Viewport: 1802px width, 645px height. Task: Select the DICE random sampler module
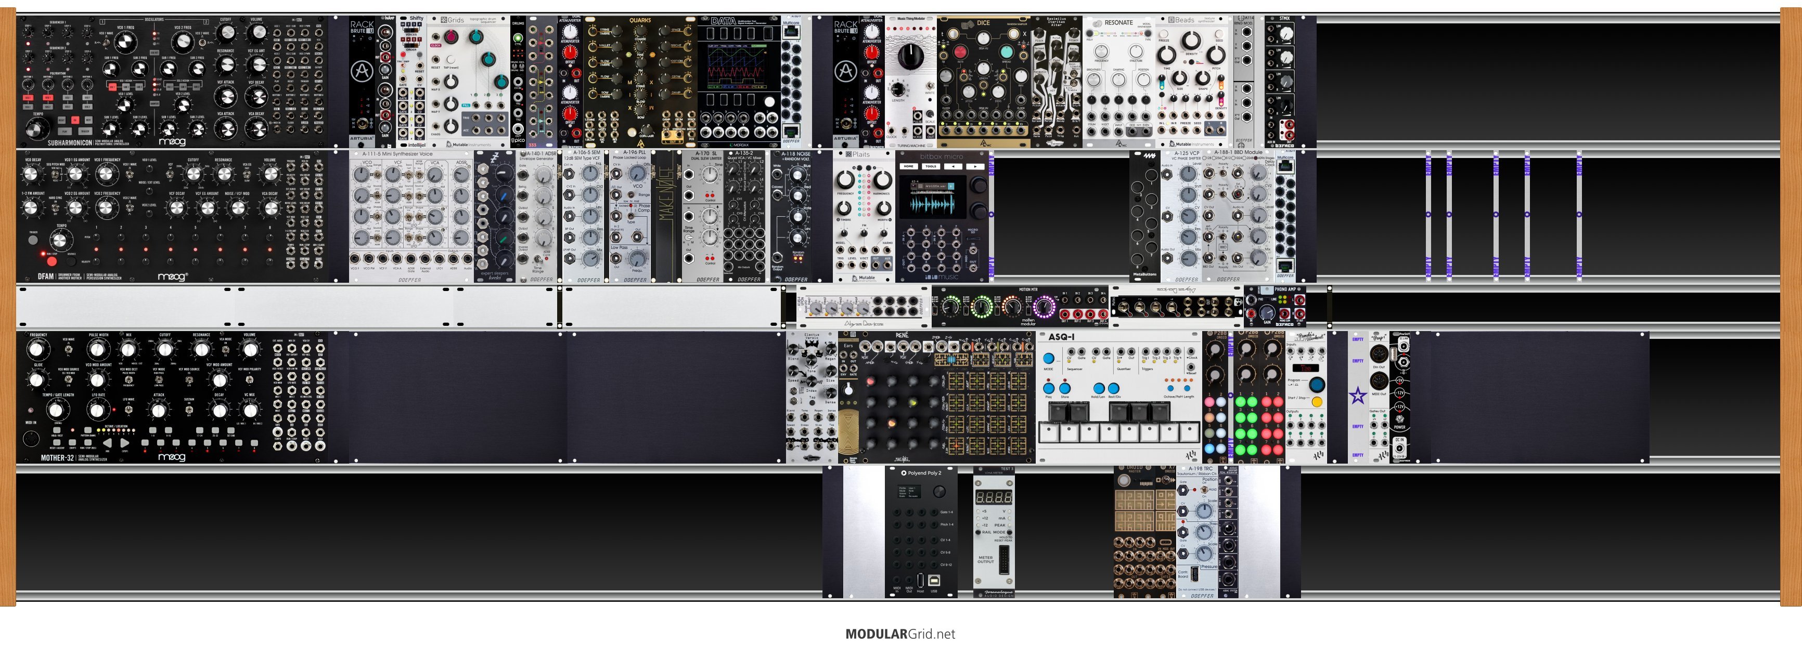pos(984,82)
